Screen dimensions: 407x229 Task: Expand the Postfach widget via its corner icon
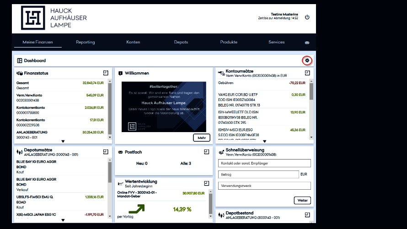click(206, 152)
